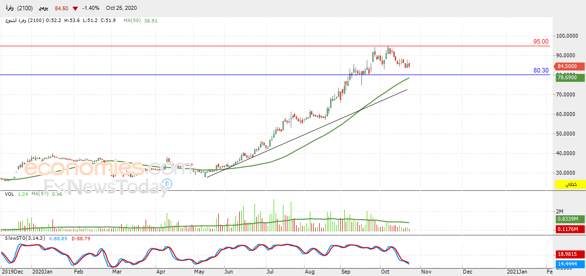Click the Oct 25, 2020 date label
The height and width of the screenshot is (276, 586).
tap(121, 8)
